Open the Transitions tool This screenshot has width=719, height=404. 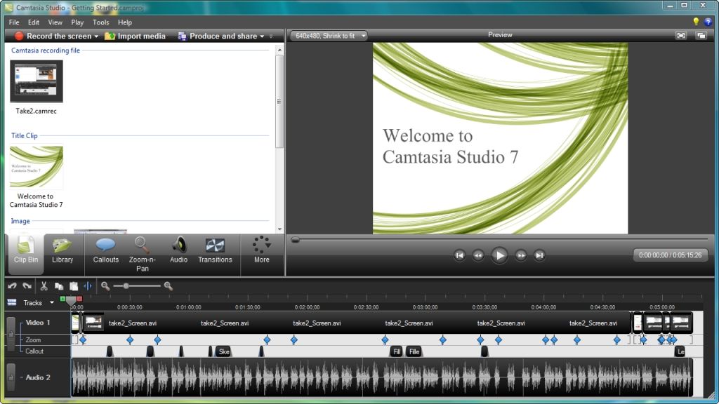coord(215,251)
